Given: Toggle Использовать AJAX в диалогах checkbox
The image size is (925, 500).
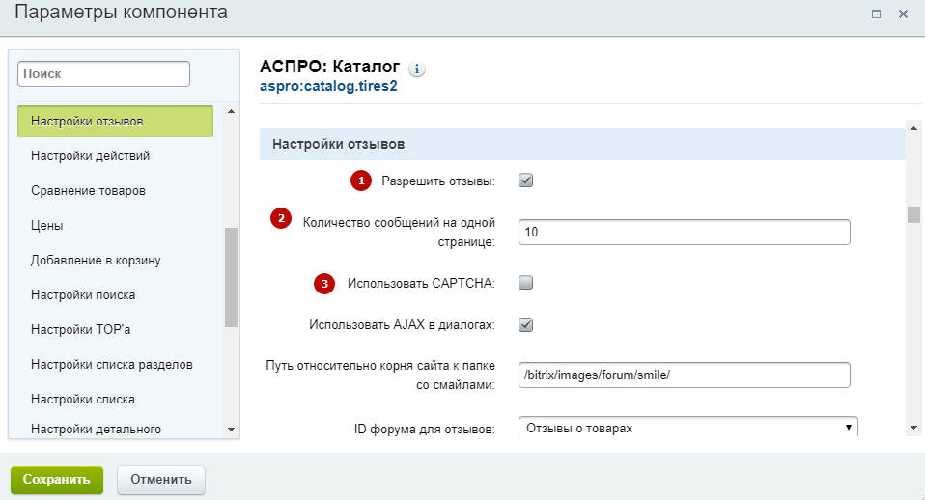Looking at the screenshot, I should tap(525, 325).
